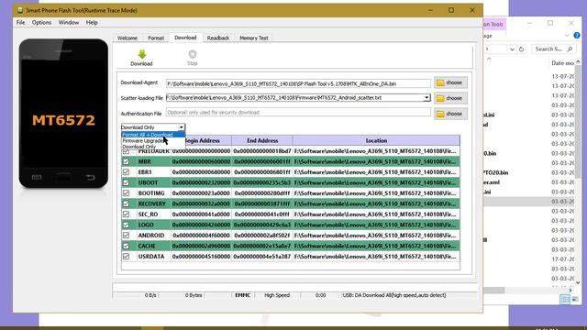Viewport: 587px width, 330px height.
Task: Select Firmware Upgrade option in list
Action: (153, 140)
